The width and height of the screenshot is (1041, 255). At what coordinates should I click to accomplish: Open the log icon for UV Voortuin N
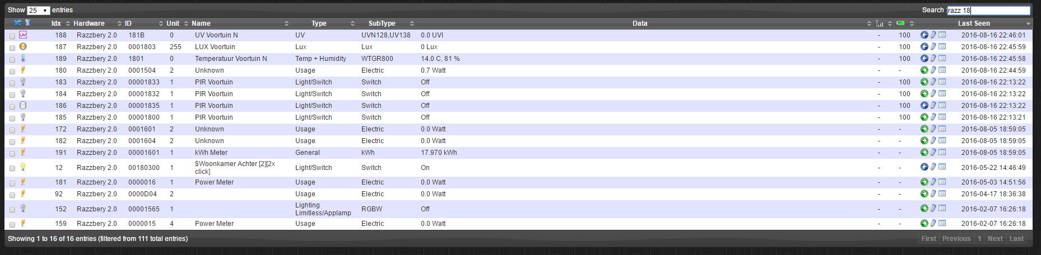[x=942, y=35]
